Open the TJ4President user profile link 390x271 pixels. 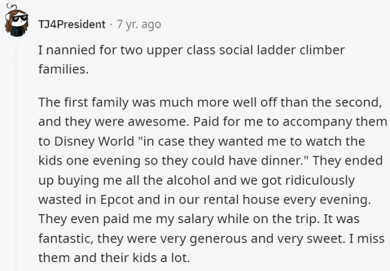[71, 24]
